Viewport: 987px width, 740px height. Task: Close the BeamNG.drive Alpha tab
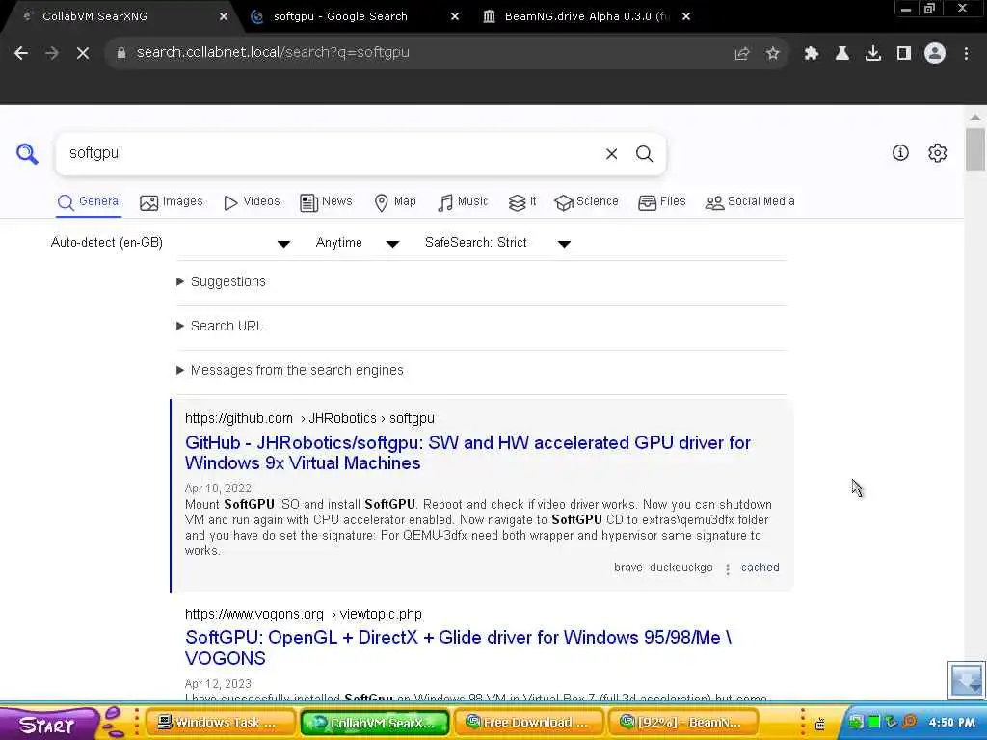[x=686, y=17]
